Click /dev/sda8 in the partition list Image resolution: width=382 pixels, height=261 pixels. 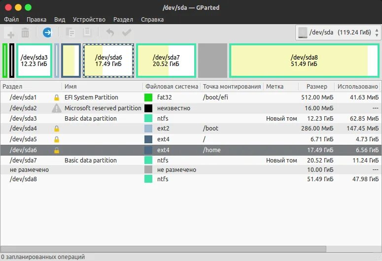coord(23,179)
